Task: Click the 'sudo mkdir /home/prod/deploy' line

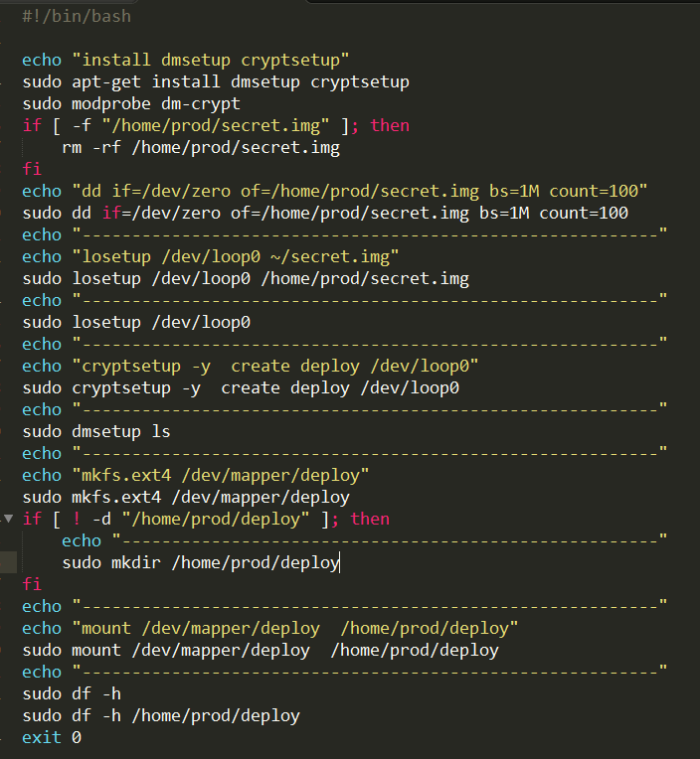Action: [201, 563]
